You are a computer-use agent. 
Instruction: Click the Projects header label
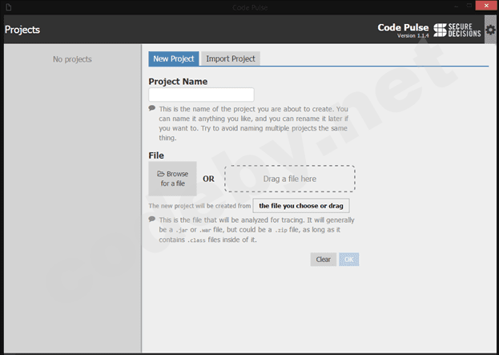coord(22,30)
